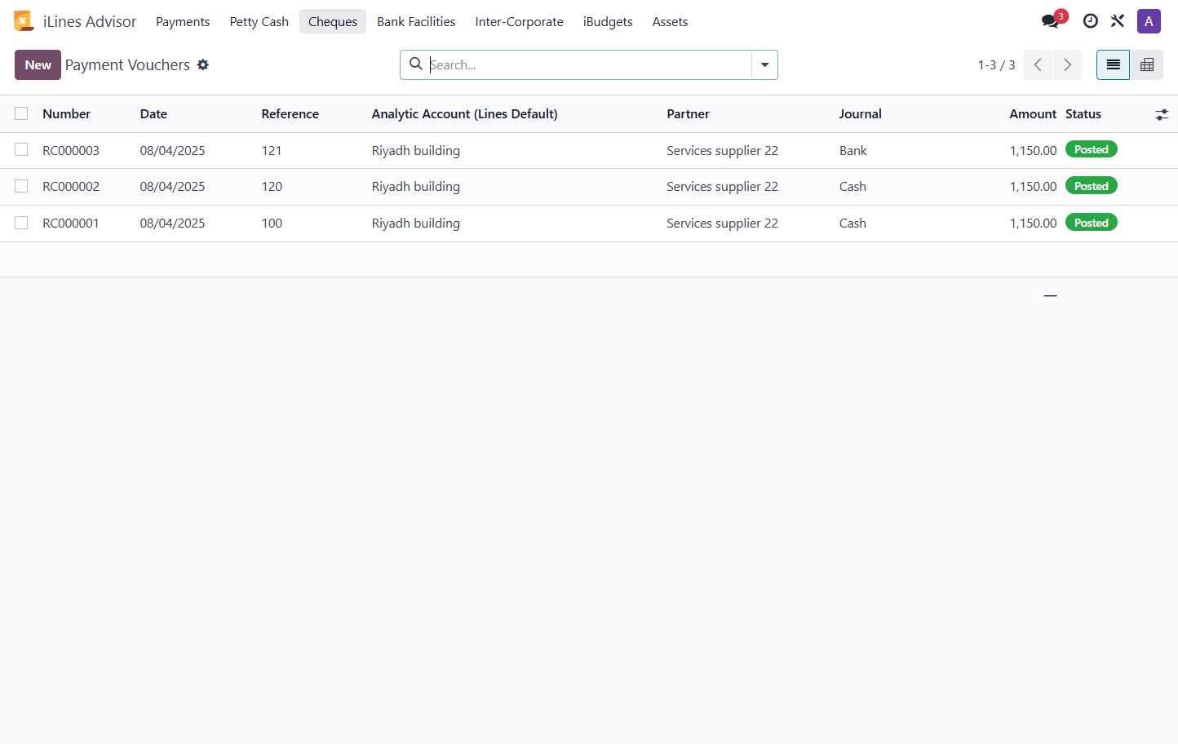Sort by the Number column header
Screen dimensions: 1178x744
click(66, 114)
